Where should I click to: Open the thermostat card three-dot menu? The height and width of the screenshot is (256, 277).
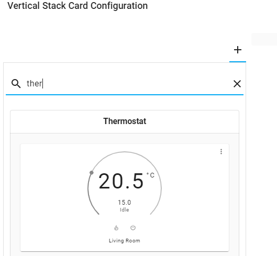(221, 152)
